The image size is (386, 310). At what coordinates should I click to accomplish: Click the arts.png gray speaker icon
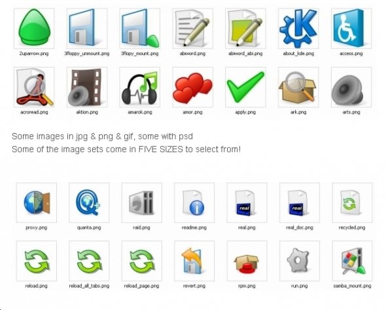[x=351, y=87]
